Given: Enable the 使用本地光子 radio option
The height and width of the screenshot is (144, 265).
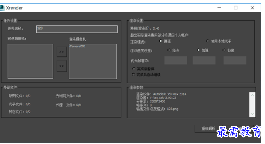Looking at the screenshot, I should pyautogui.click(x=208, y=41).
